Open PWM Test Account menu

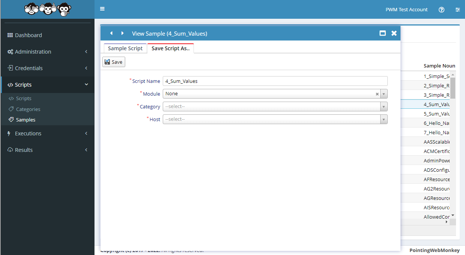pos(406,10)
